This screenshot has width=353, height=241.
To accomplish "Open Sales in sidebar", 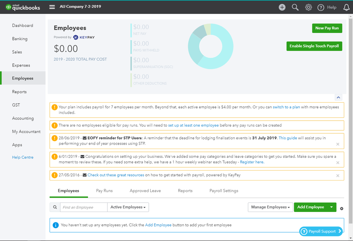I will [17, 52].
